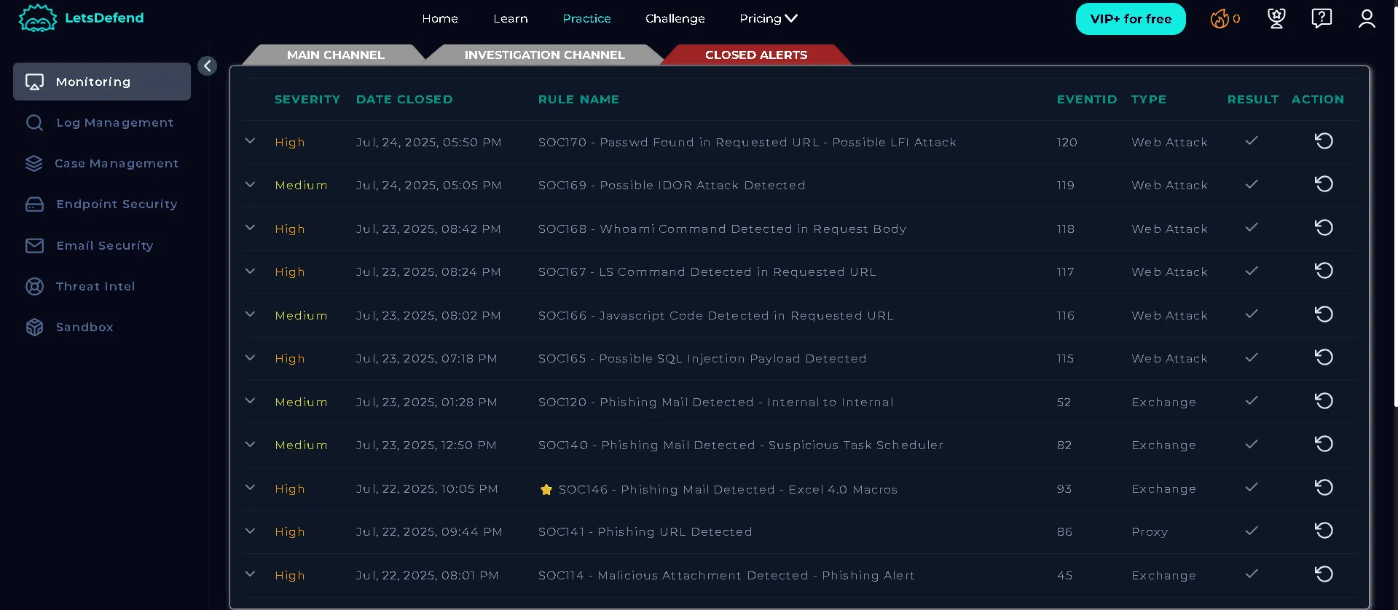Screen dimensions: 1398x610
Task: Open the Pricing dropdown menu
Action: [x=768, y=19]
